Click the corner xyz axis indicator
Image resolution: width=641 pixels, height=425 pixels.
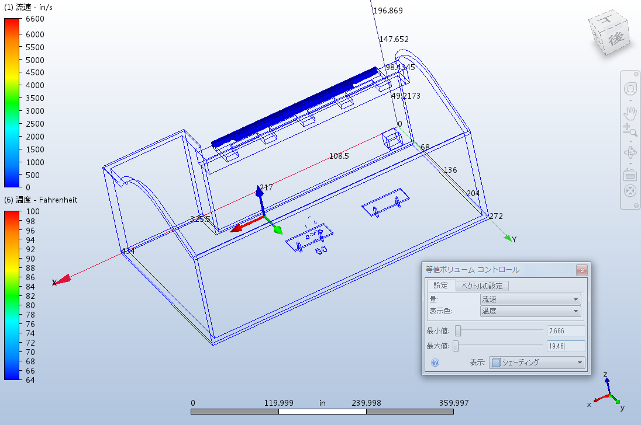(x=605, y=392)
